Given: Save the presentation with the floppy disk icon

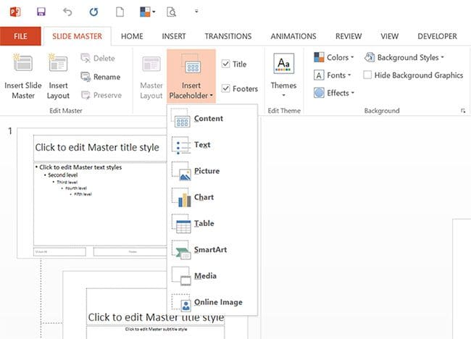Looking at the screenshot, I should coord(41,12).
